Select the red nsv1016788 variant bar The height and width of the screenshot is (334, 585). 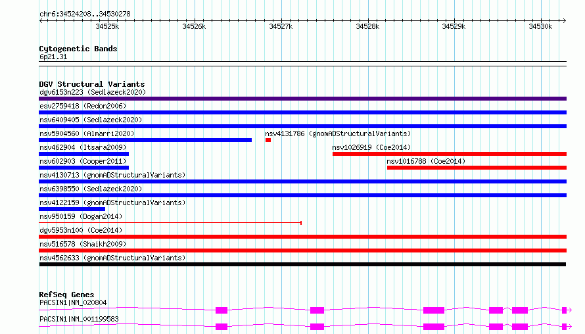pyautogui.click(x=477, y=168)
